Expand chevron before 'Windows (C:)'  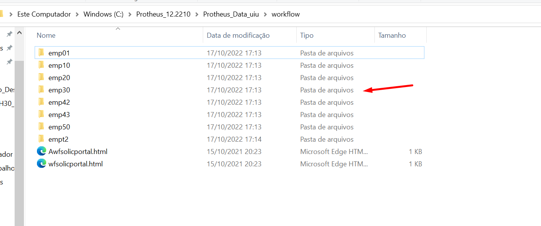[77, 14]
